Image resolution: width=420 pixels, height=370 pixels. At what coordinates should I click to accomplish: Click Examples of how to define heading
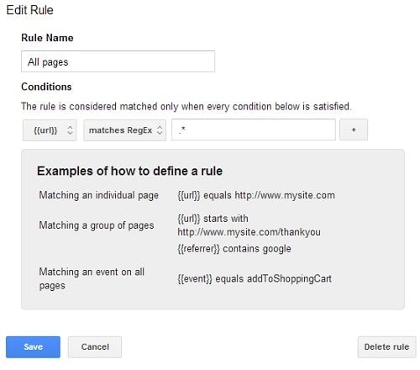click(x=129, y=171)
